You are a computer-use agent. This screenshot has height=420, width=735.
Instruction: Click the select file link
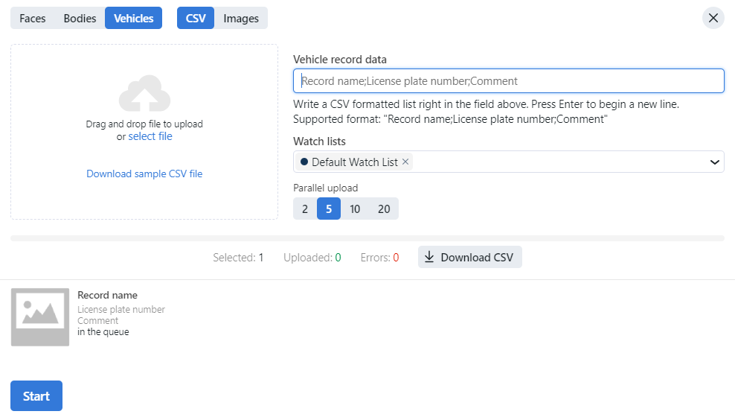(150, 136)
